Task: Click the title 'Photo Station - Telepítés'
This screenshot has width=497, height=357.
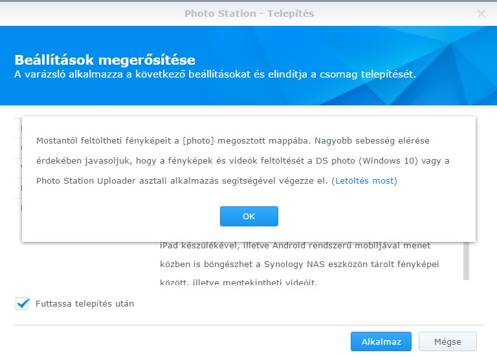Action: pos(249,14)
